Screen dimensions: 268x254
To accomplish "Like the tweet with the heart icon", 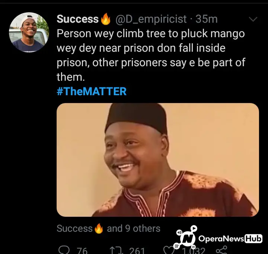I will coord(168,250).
